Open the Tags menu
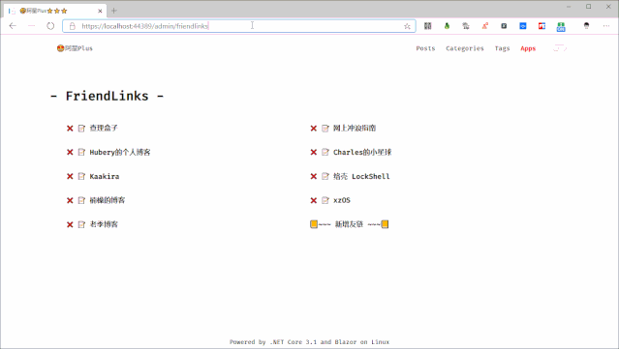 (502, 48)
